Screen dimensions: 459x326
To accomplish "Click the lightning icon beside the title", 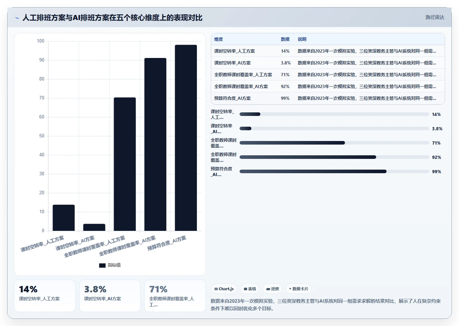I will click(x=17, y=18).
